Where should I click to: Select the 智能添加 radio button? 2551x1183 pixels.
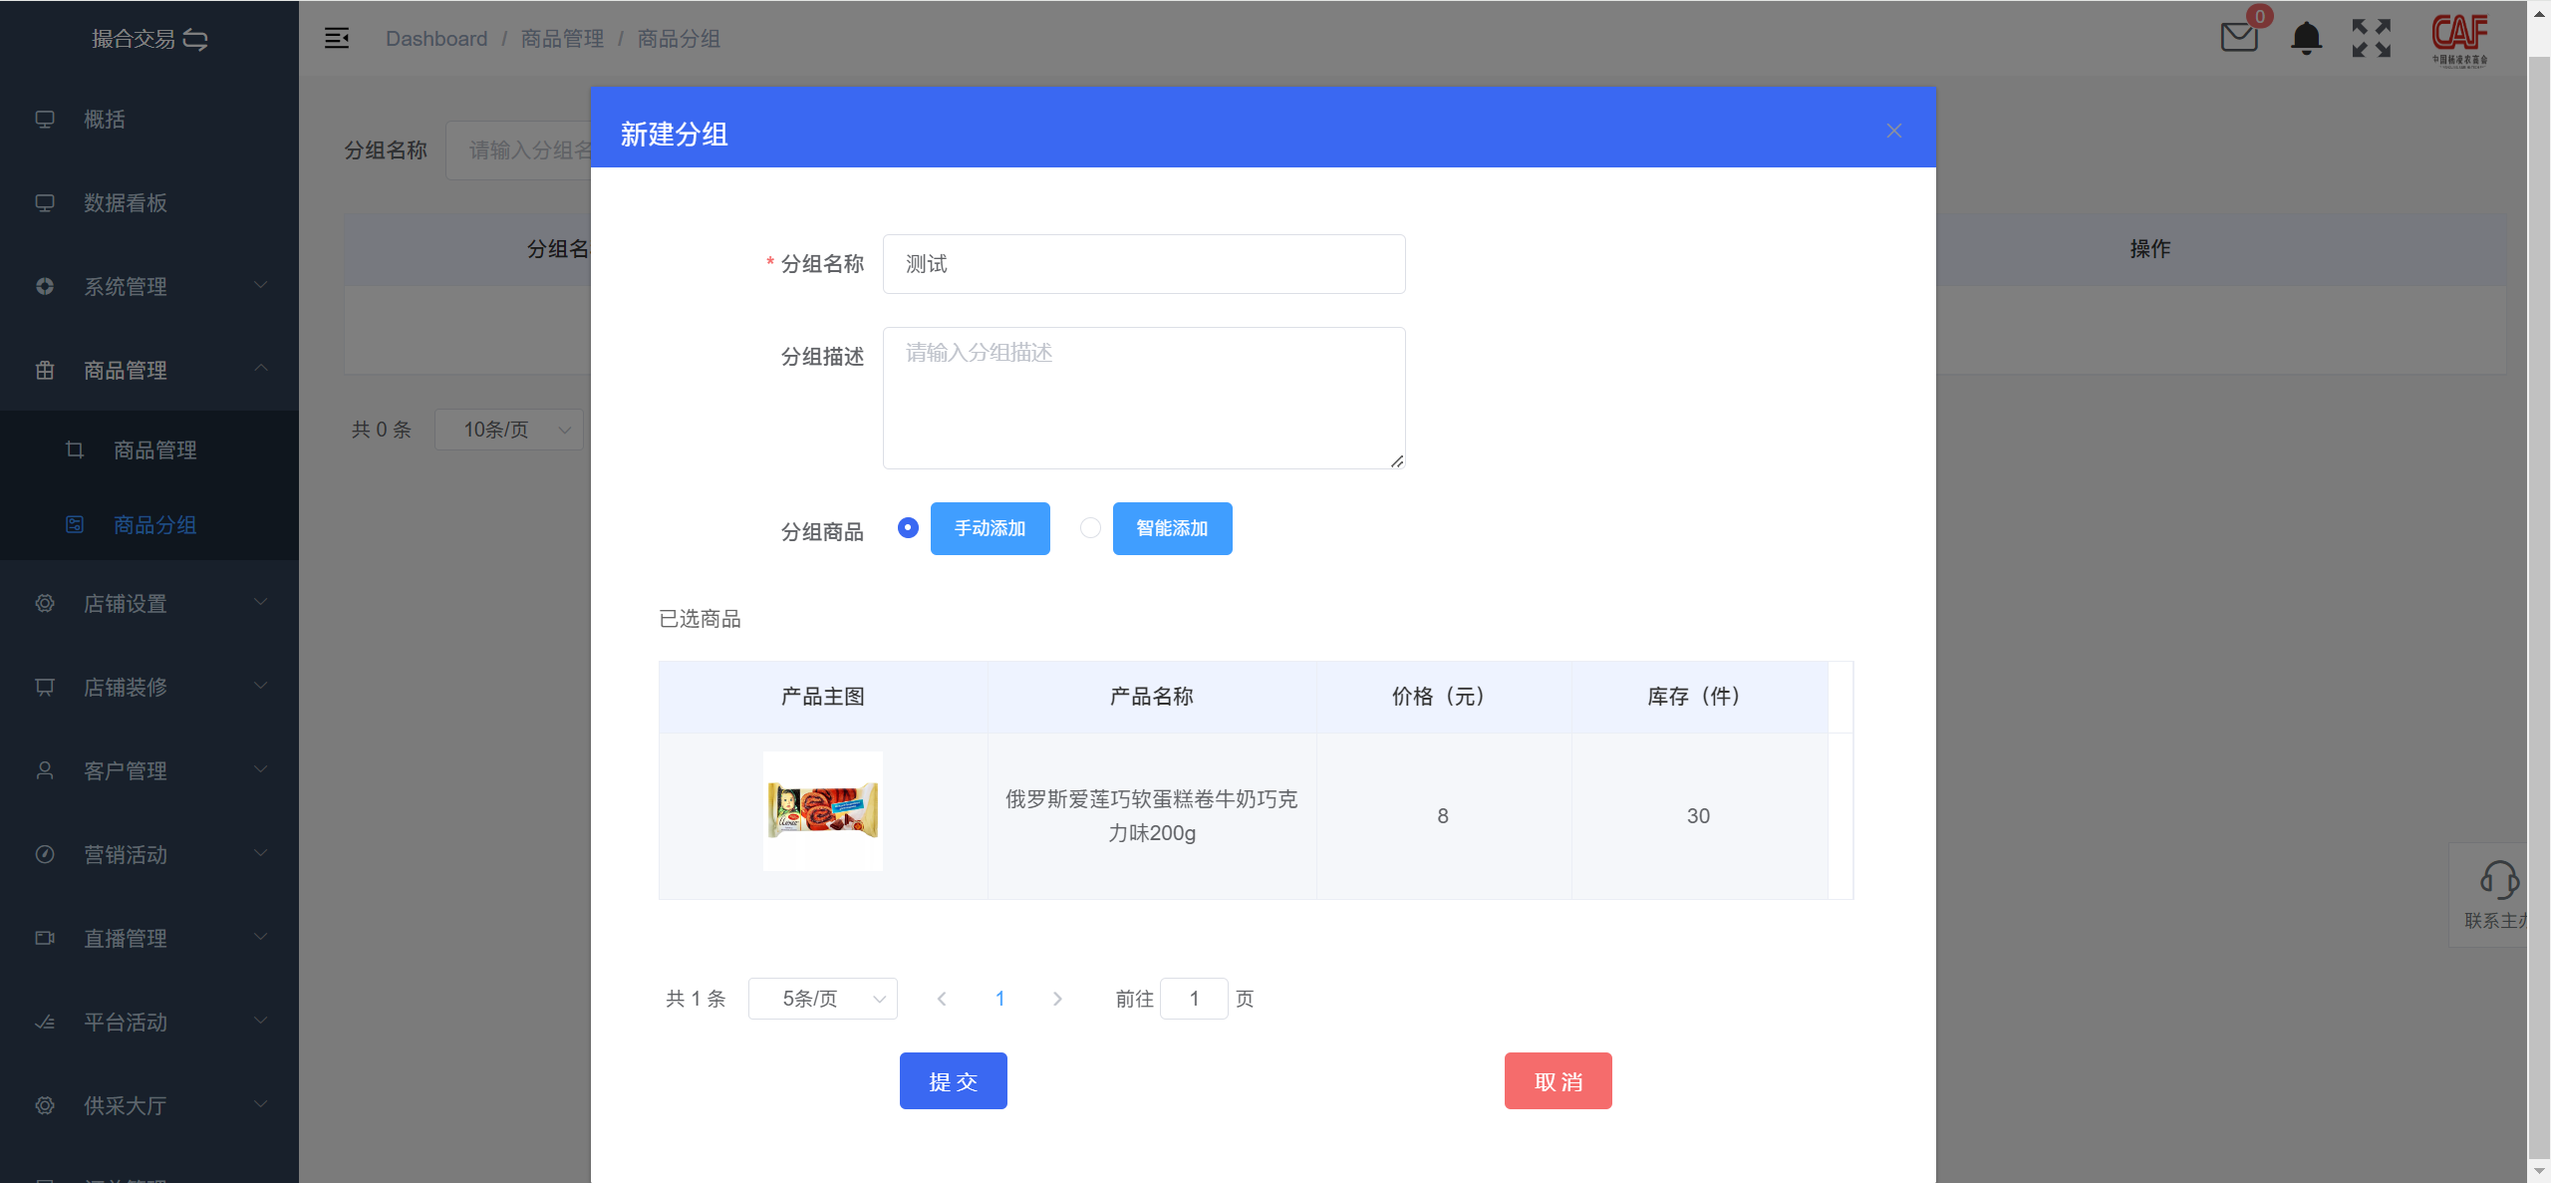tap(1090, 527)
